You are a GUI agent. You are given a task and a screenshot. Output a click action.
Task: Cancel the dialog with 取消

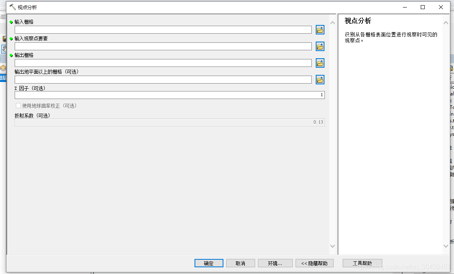[x=240, y=263]
